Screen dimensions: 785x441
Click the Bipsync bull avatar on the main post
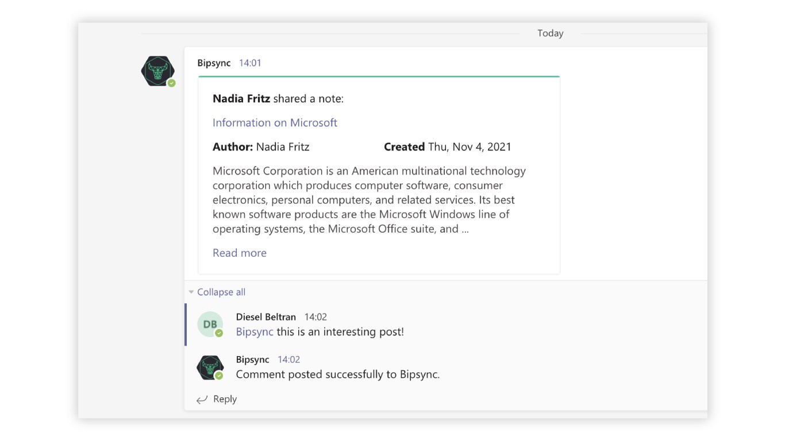157,71
